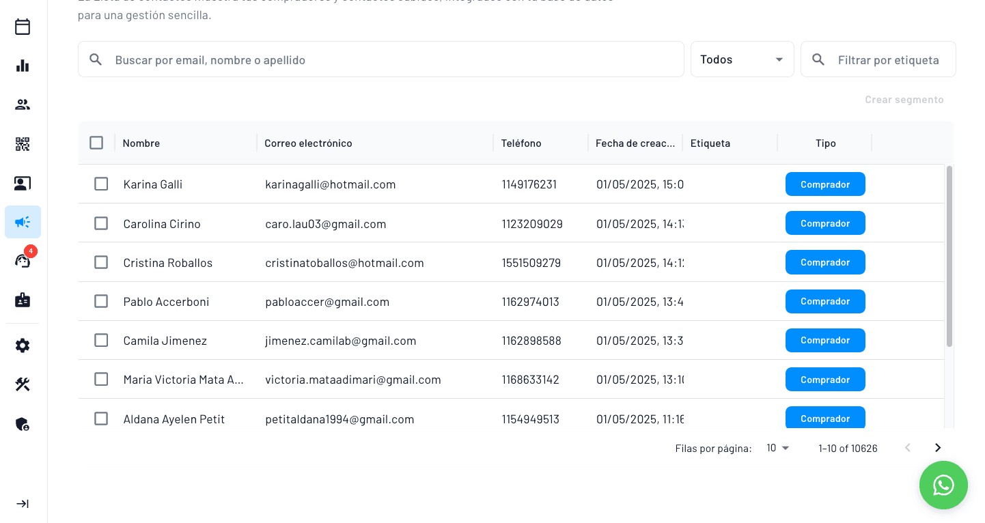Open the Todos filter dropdown
Image resolution: width=985 pixels, height=523 pixels.
click(x=742, y=59)
